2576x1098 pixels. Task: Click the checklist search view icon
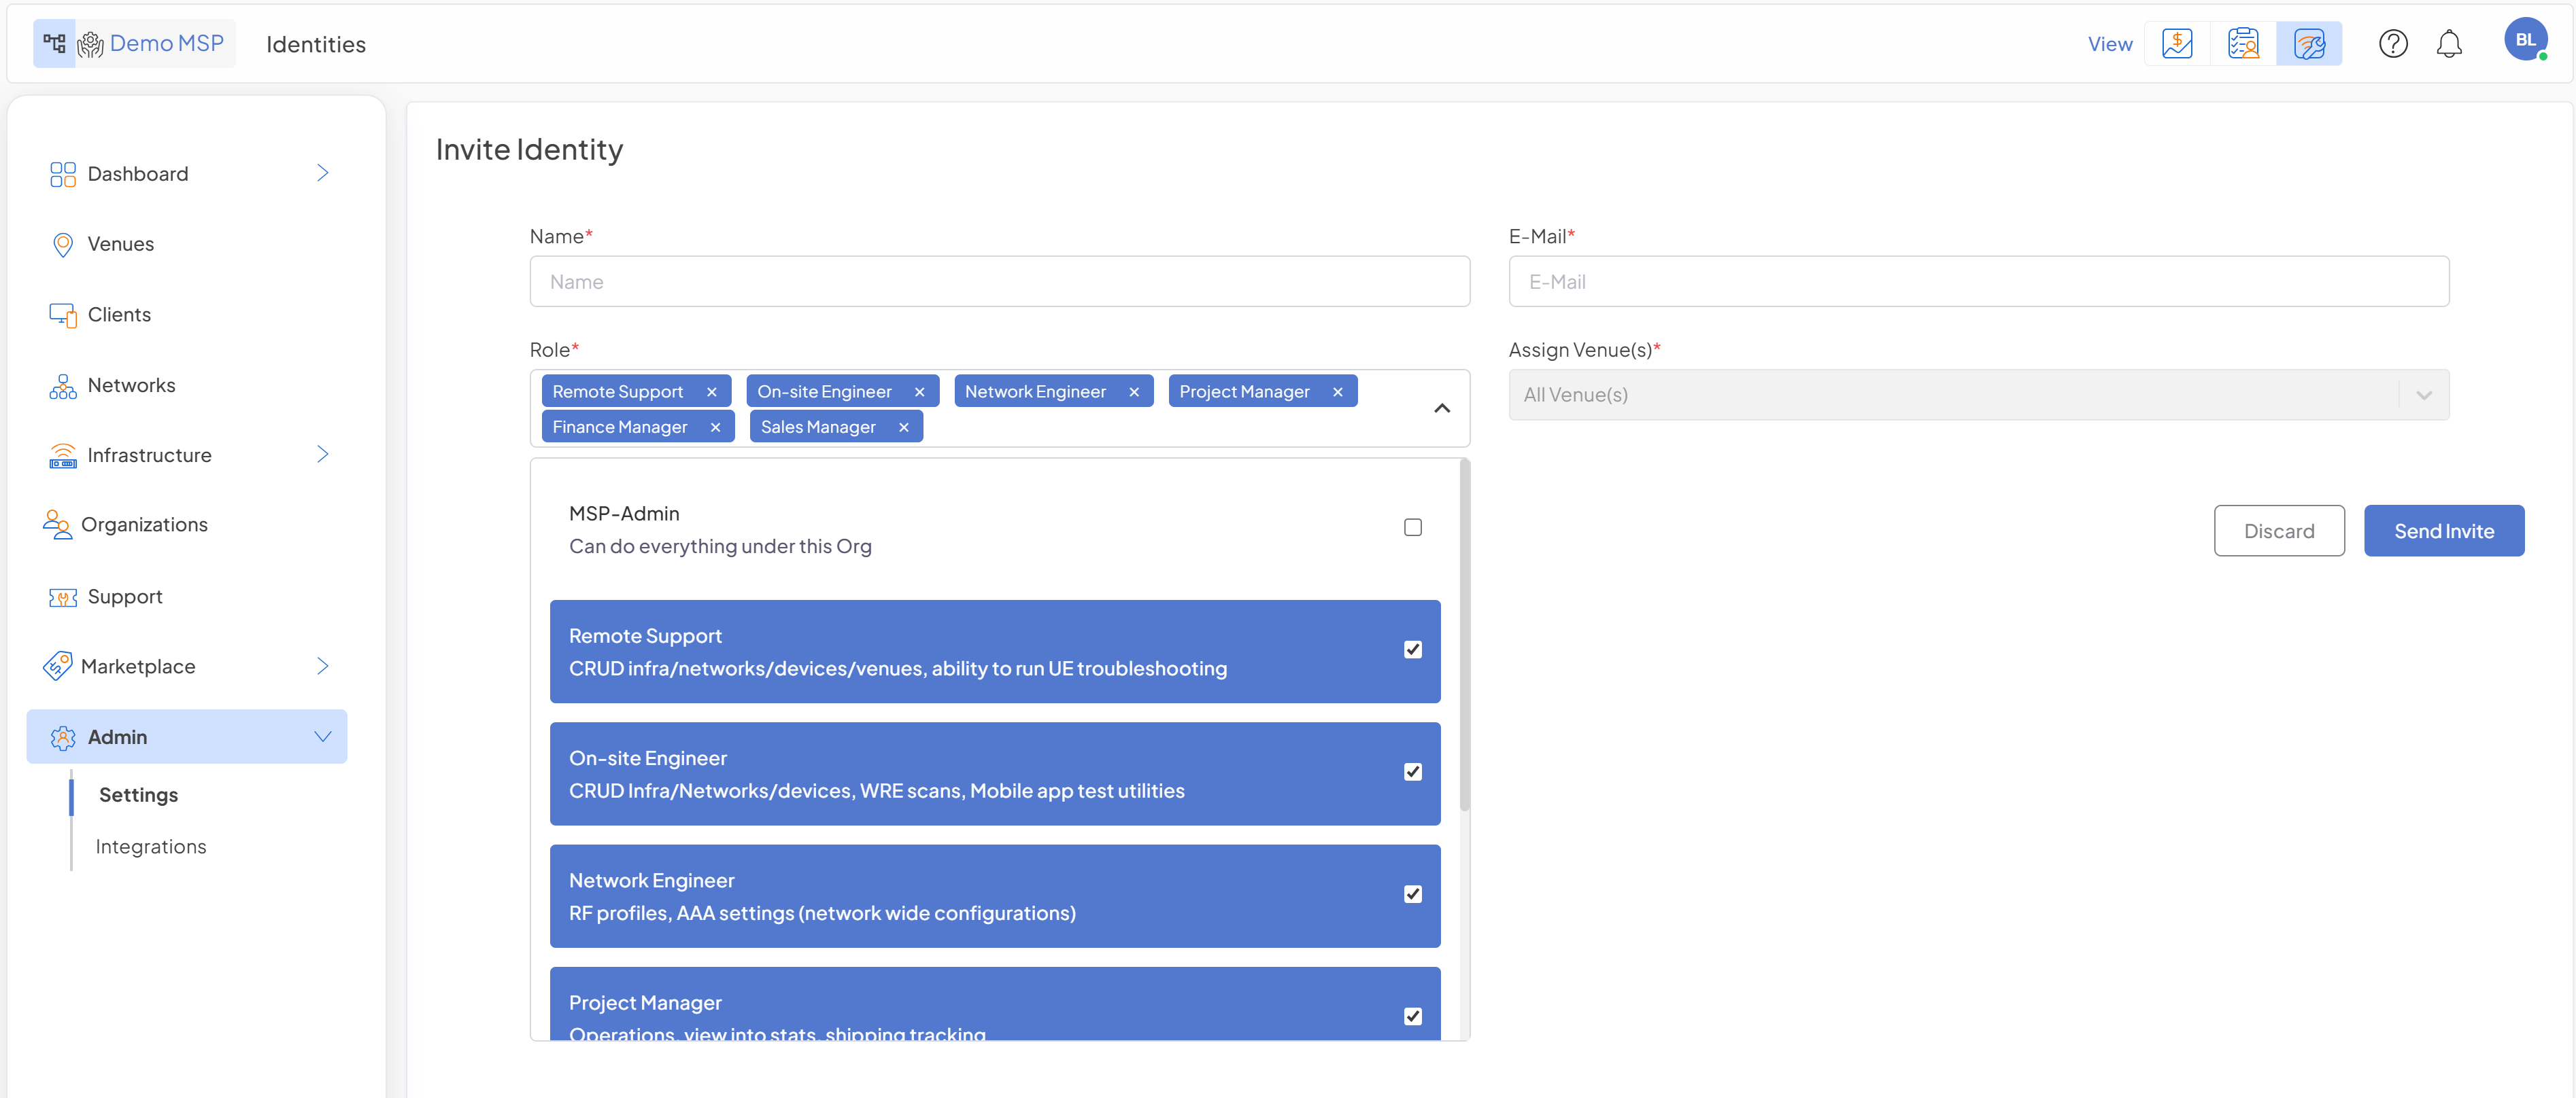coord(2242,44)
